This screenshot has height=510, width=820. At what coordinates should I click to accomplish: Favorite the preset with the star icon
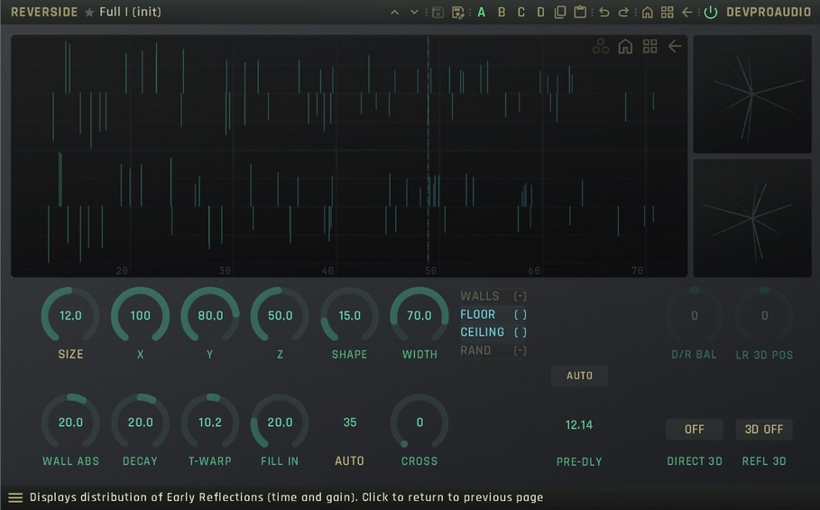[89, 12]
